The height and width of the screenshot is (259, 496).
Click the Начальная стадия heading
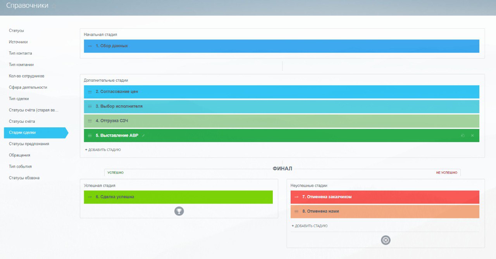click(x=100, y=35)
